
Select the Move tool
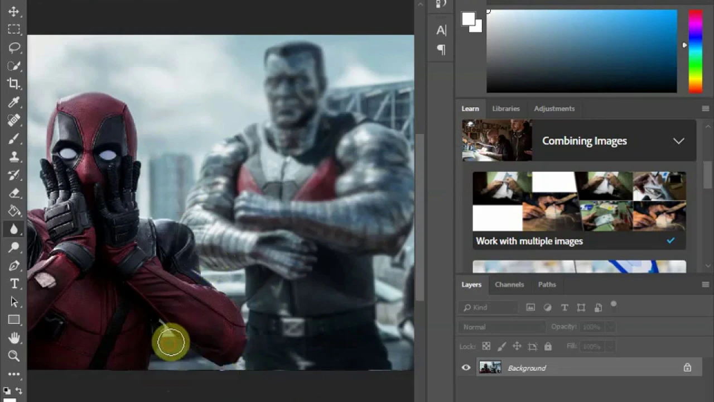pyautogui.click(x=14, y=11)
